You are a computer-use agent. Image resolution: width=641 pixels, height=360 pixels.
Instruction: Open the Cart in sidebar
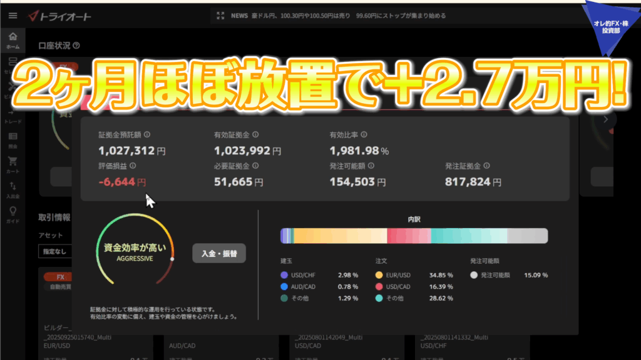coord(13,164)
